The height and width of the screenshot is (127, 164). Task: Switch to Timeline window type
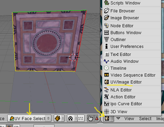(x=132, y=68)
